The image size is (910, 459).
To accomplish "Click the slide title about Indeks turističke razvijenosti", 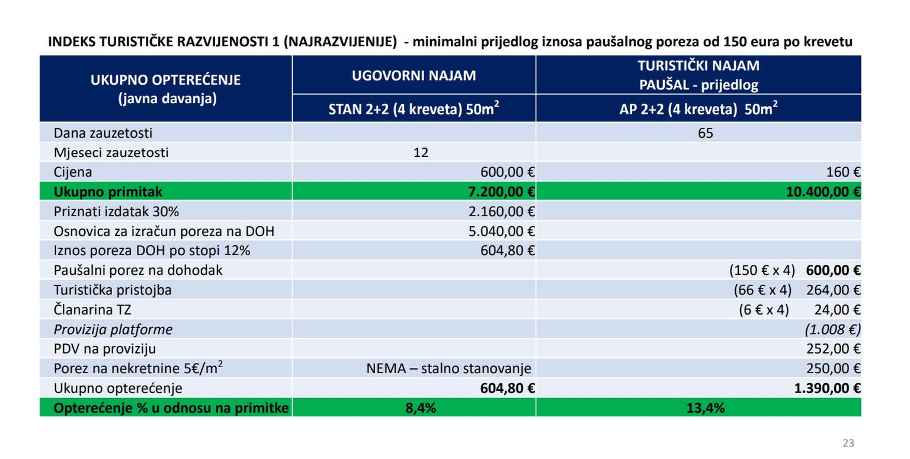I will (450, 43).
